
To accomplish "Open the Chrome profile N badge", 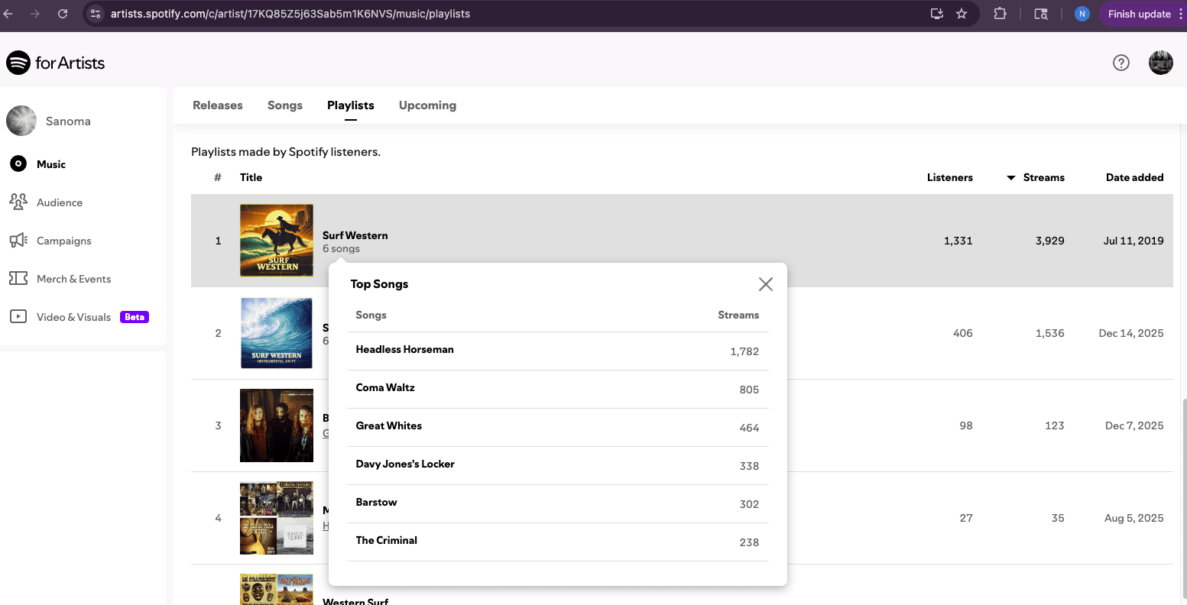I will point(1082,14).
